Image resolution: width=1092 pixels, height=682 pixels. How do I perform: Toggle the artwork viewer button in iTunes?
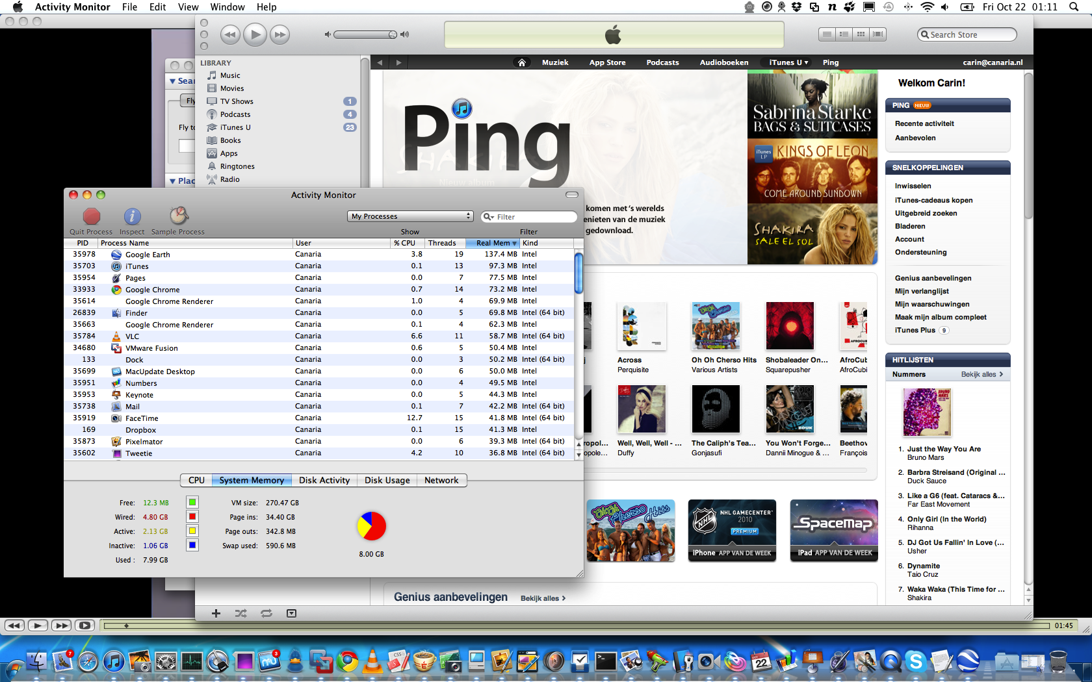coord(291,613)
